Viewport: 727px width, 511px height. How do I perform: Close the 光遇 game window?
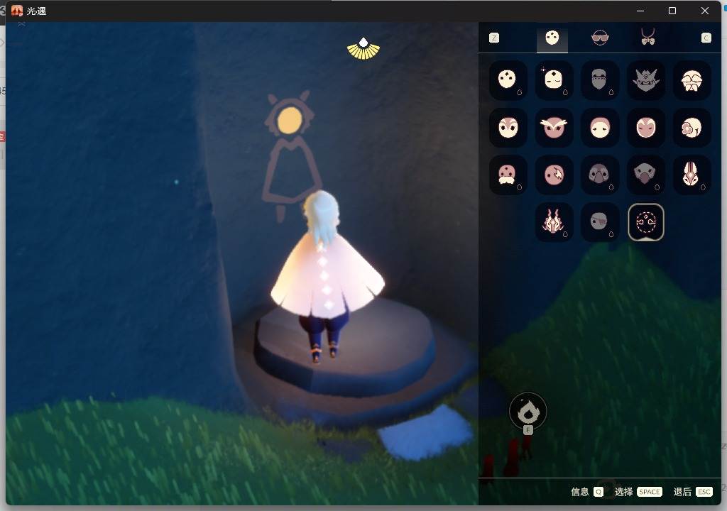(705, 11)
